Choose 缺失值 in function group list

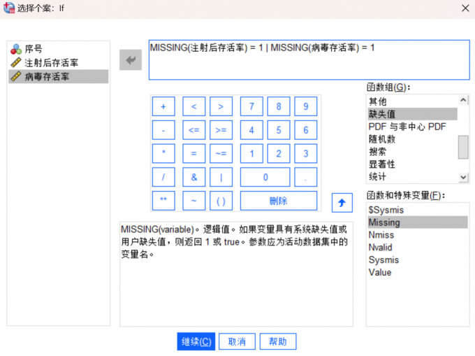pyautogui.click(x=381, y=114)
